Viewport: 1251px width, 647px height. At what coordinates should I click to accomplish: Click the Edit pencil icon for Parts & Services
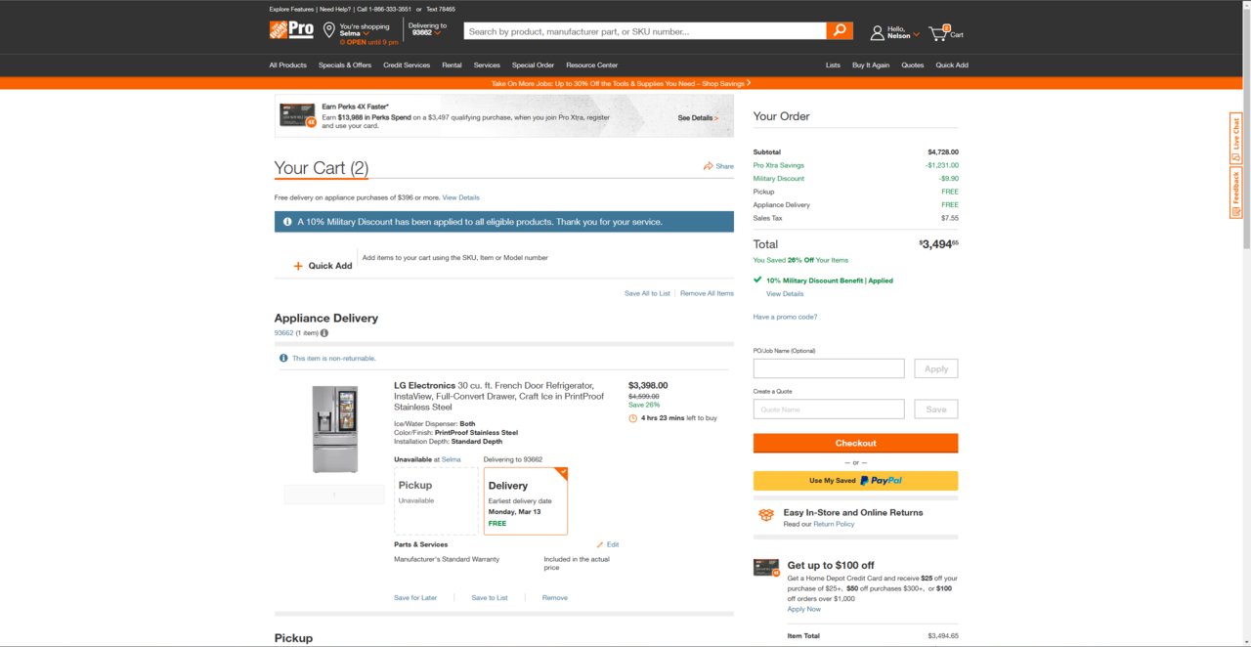coord(600,544)
